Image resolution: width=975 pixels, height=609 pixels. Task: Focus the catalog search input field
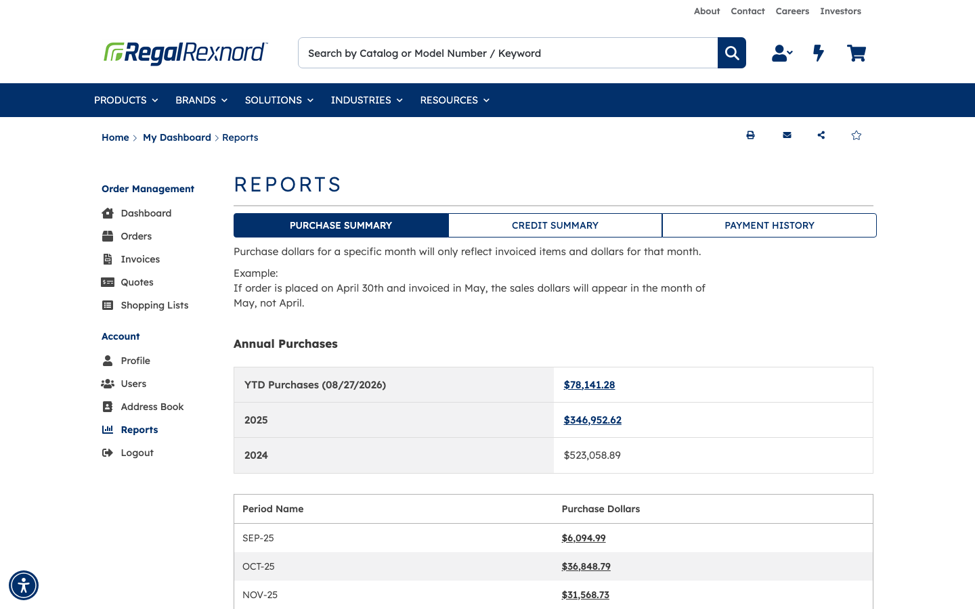click(x=508, y=53)
